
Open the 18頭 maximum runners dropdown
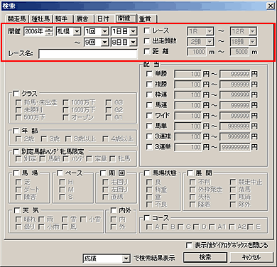253,42
